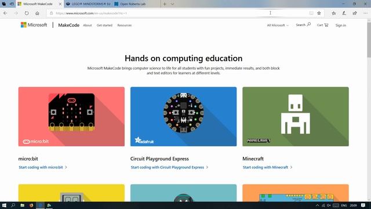View site security lock info
The height and width of the screenshot is (209, 371).
click(51, 13)
